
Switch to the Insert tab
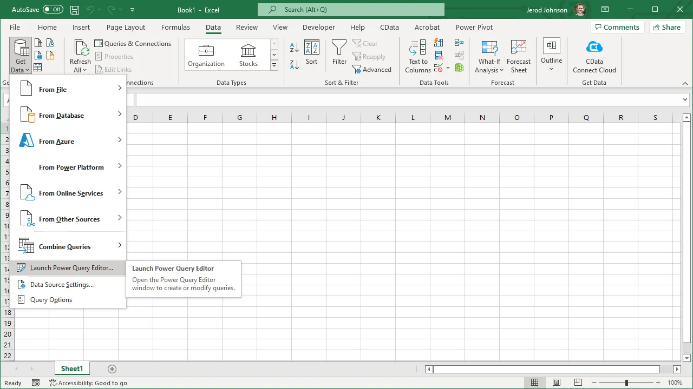(81, 27)
